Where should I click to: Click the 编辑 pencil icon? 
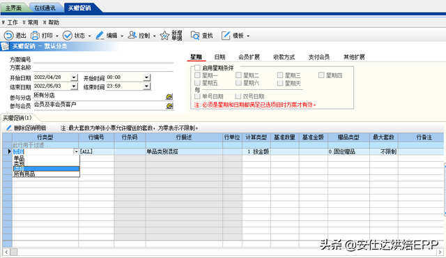100,36
